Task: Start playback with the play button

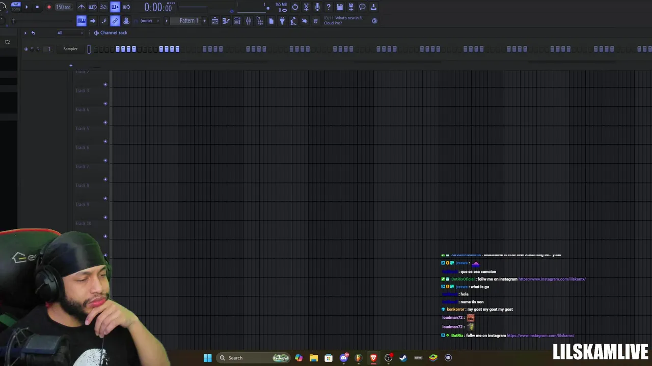Action: [x=26, y=7]
